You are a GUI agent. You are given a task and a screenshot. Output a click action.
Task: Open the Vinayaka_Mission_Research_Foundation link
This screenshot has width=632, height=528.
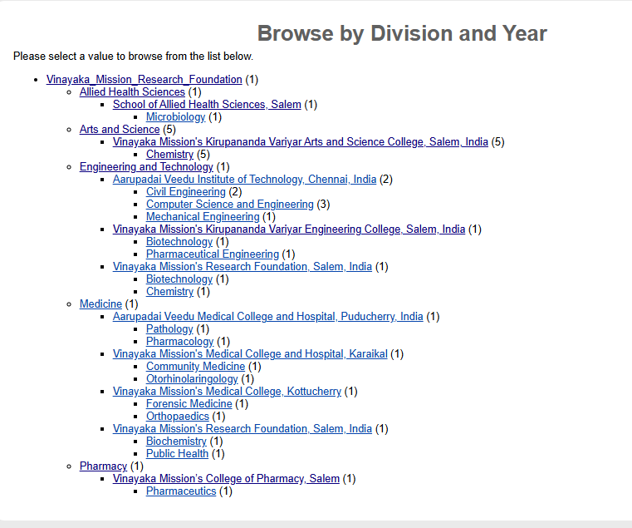coord(144,80)
